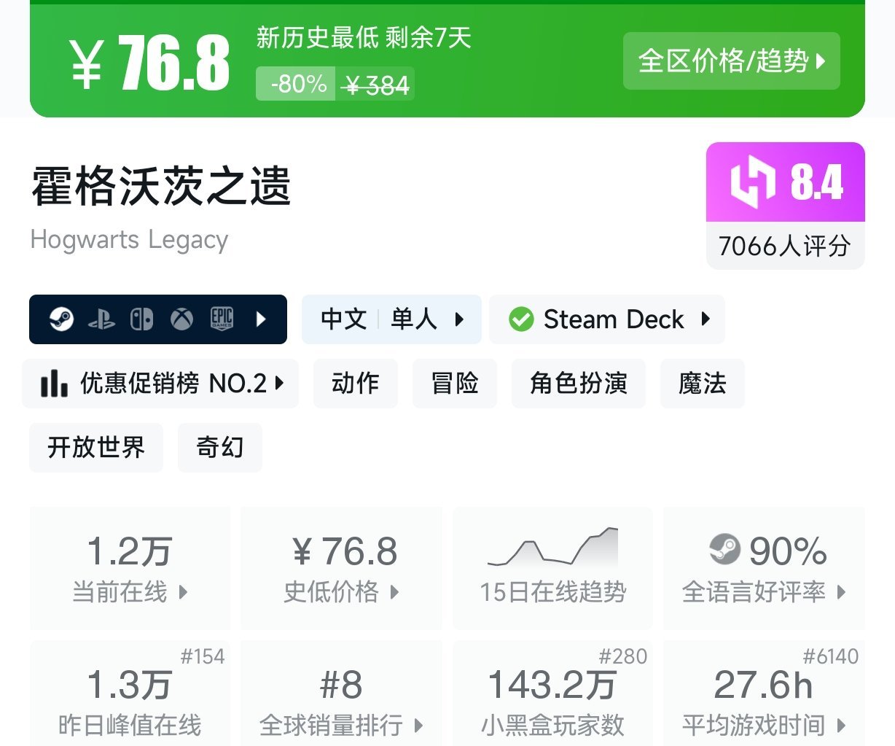The height and width of the screenshot is (746, 895).
Task: Select the 动作 genre tag
Action: 356,384
